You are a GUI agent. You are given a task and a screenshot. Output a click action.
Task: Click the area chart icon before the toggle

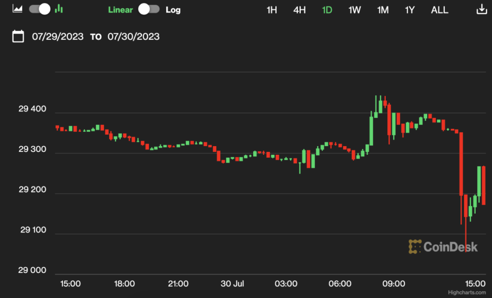pyautogui.click(x=16, y=9)
